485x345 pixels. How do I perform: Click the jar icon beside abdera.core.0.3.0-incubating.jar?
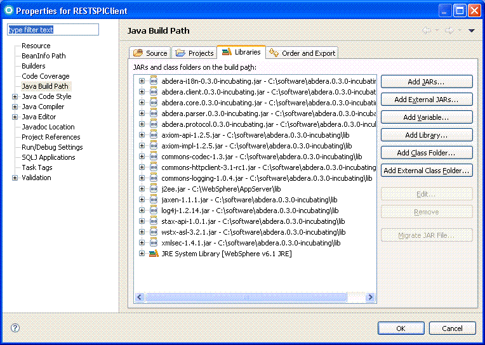[154, 102]
